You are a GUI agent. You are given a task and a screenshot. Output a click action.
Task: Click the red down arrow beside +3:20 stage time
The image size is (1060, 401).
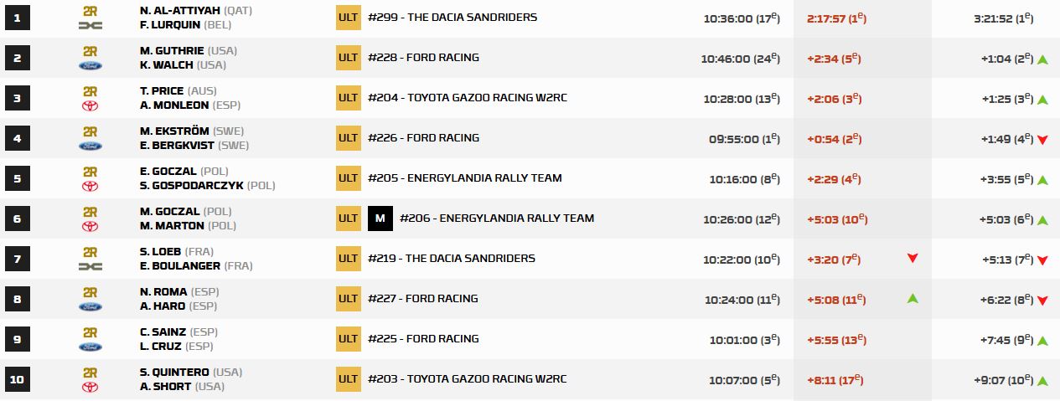913,259
